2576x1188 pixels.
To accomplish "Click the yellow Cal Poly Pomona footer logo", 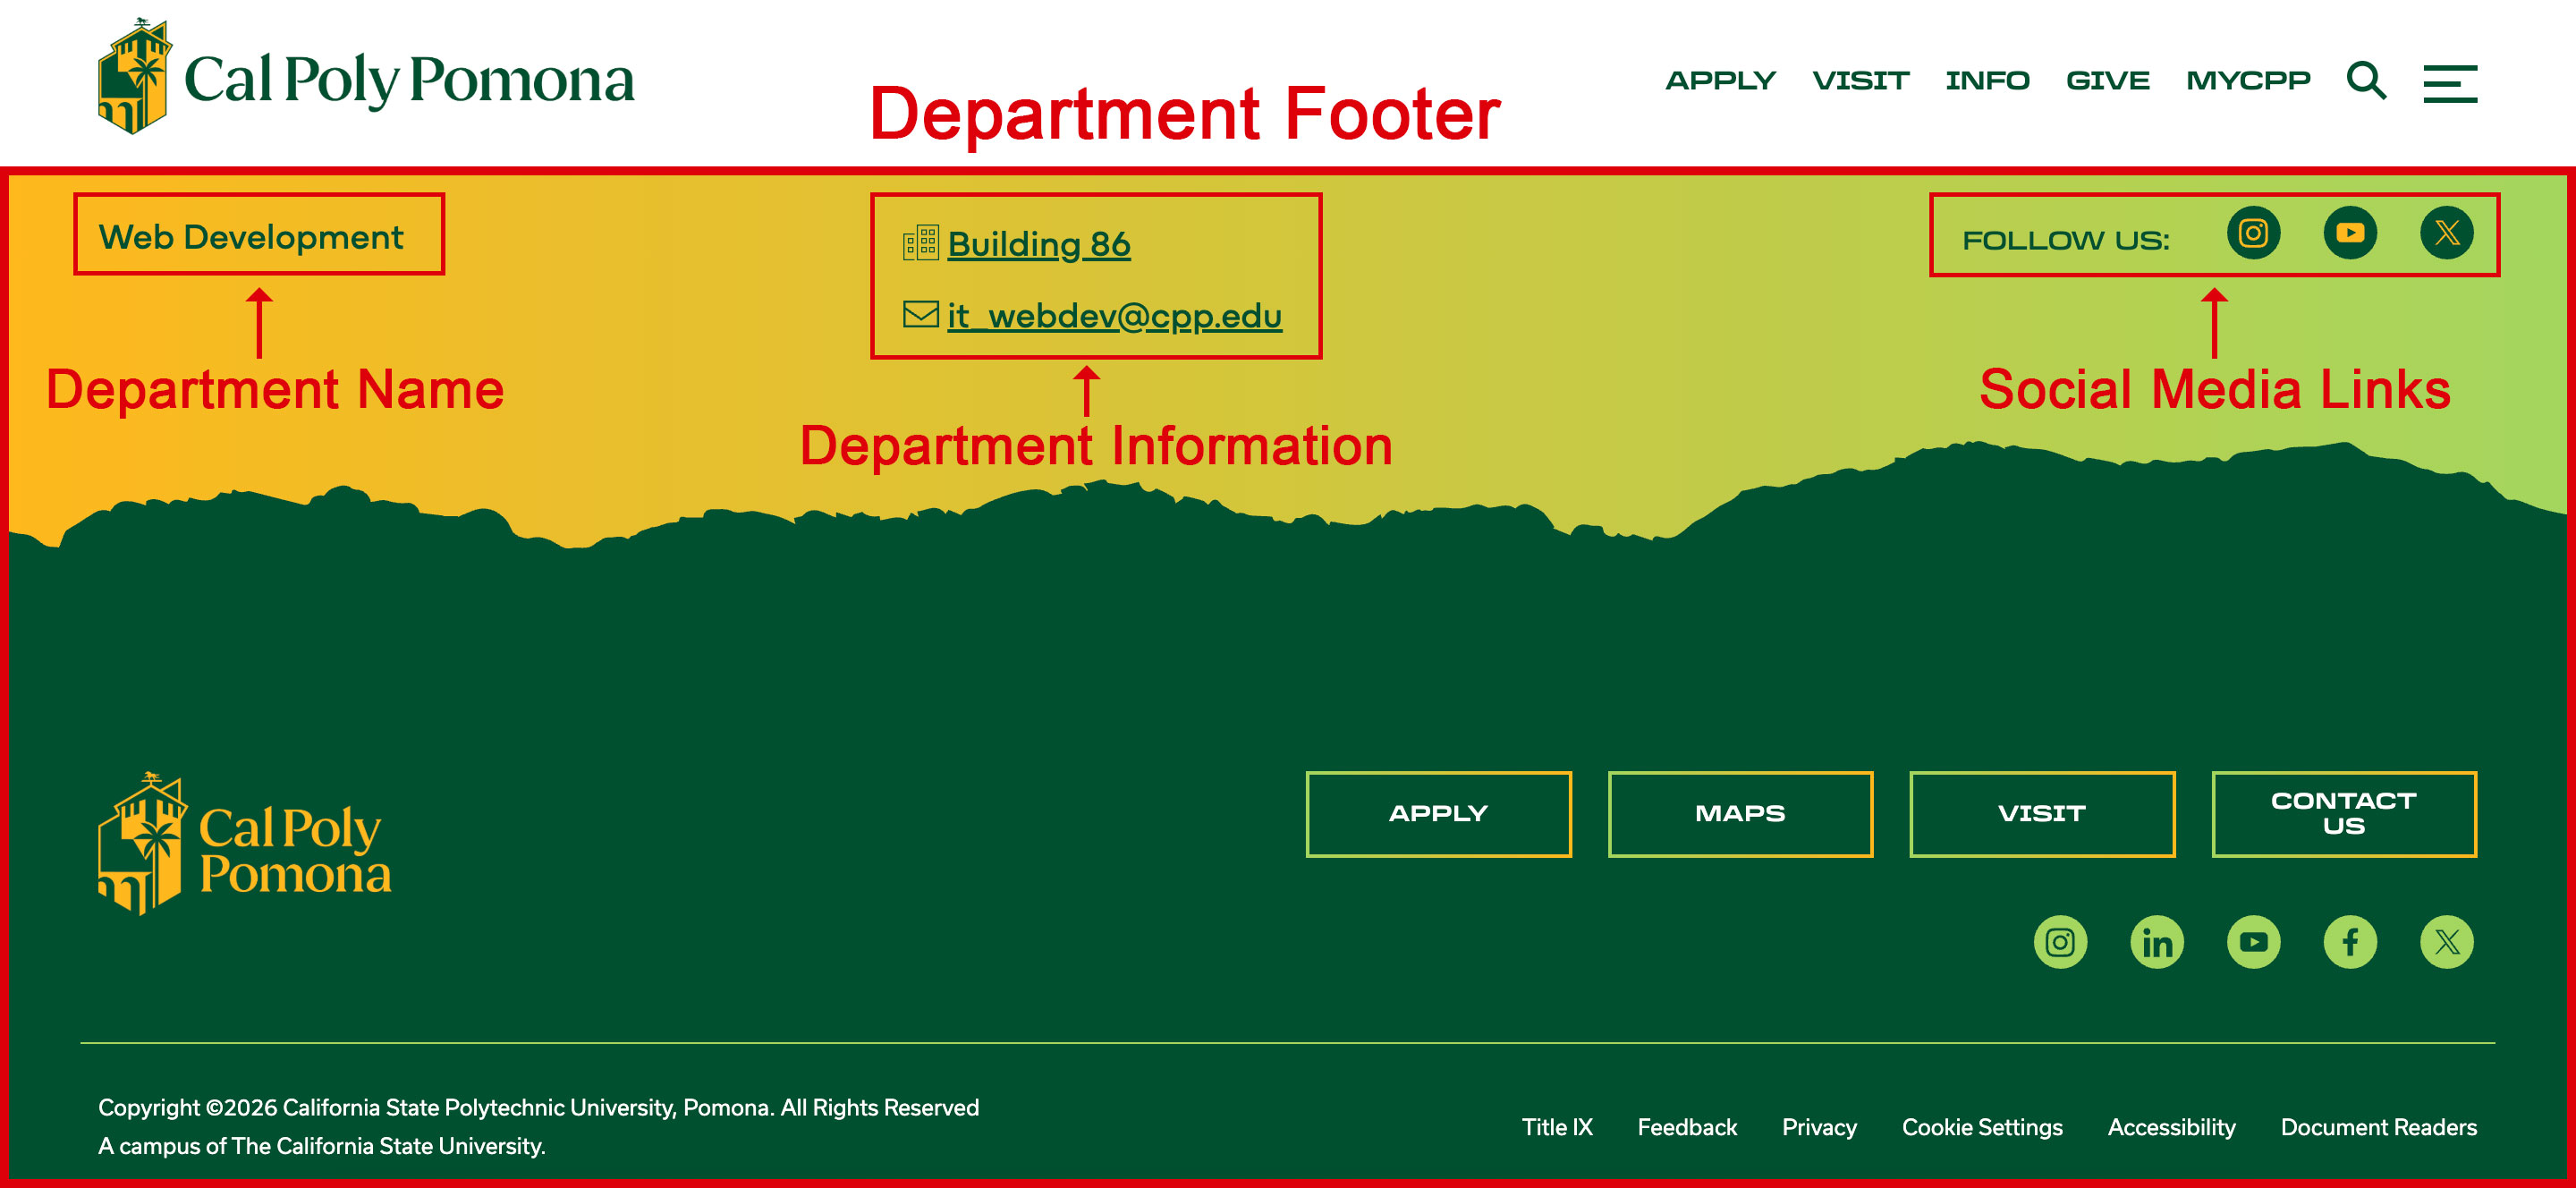I will (x=244, y=844).
